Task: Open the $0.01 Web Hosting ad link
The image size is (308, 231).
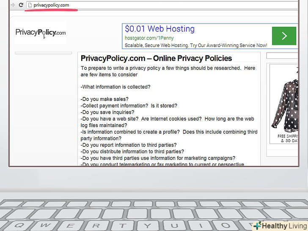Action: coord(159,29)
